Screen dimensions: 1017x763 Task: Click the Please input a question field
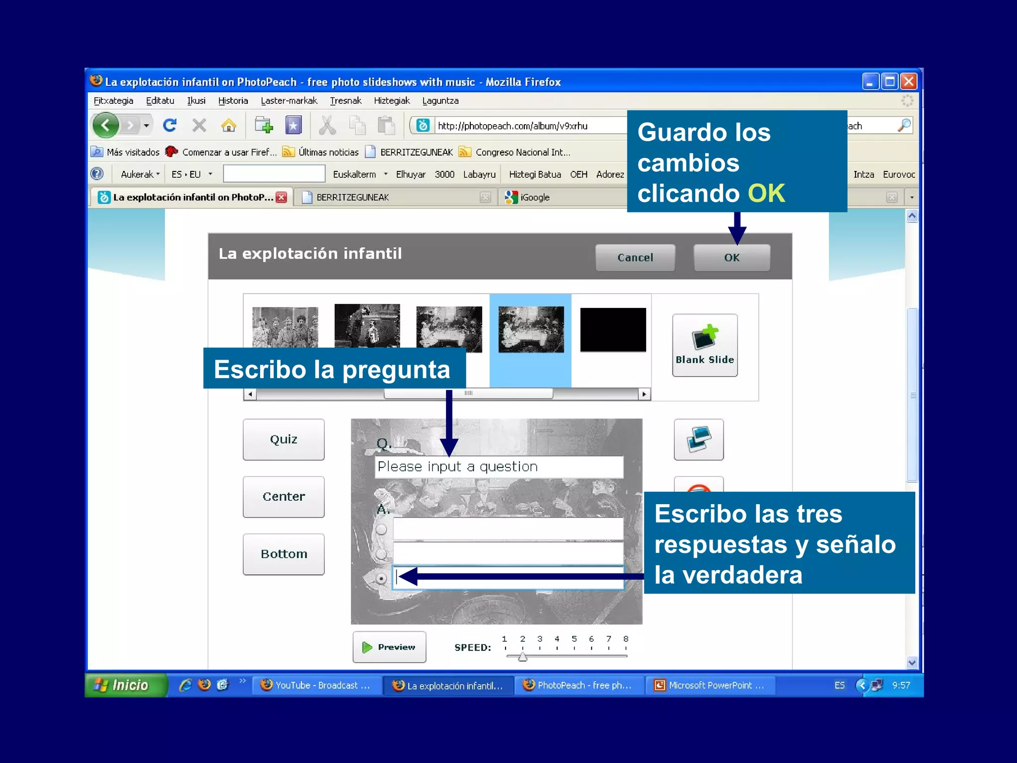(499, 467)
